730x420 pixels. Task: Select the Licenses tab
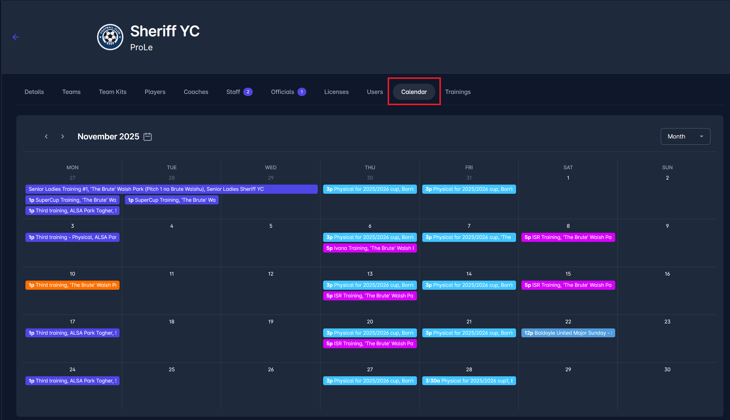tap(336, 92)
